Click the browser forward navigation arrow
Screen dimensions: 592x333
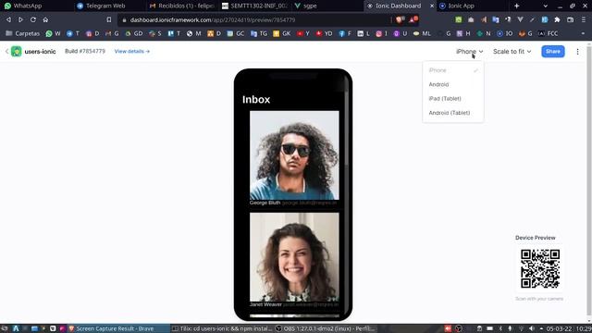pyautogui.click(x=20, y=19)
